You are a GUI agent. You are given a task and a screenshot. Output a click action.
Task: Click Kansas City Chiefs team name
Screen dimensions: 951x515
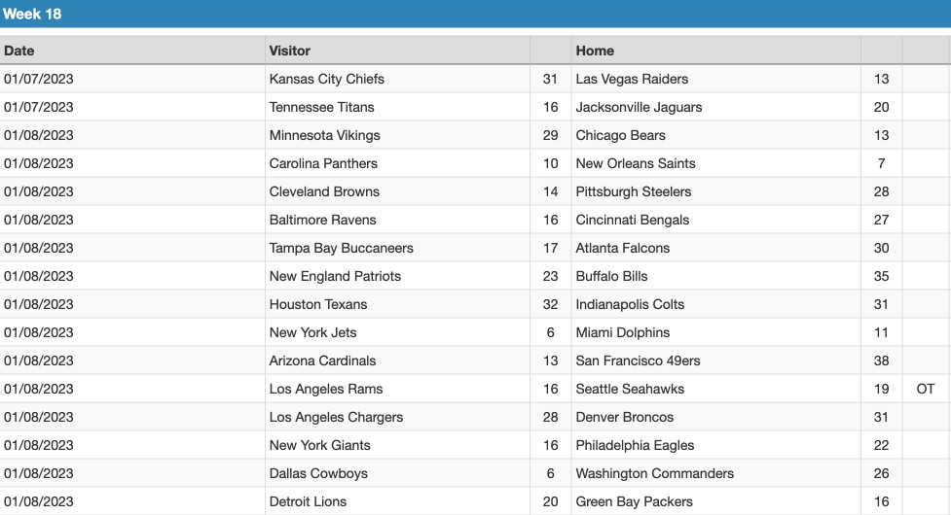[x=327, y=79]
